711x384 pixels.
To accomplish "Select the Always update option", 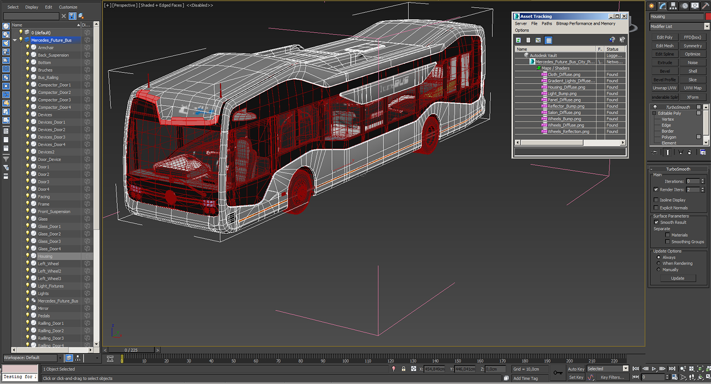I will point(659,257).
